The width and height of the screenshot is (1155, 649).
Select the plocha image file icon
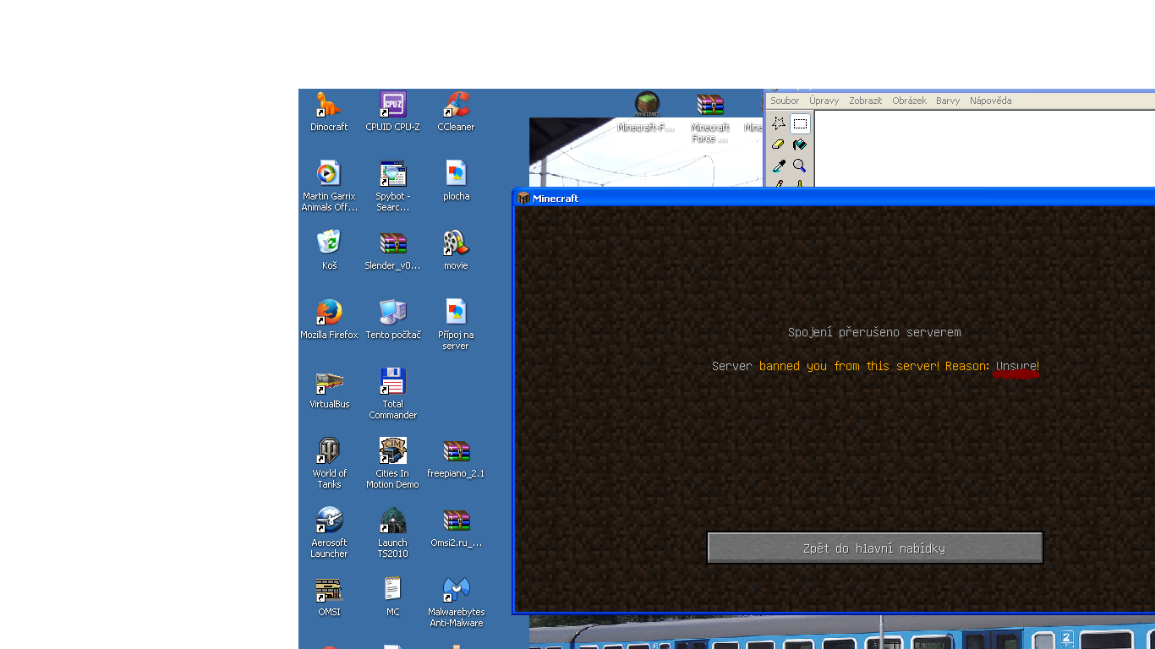[456, 181]
